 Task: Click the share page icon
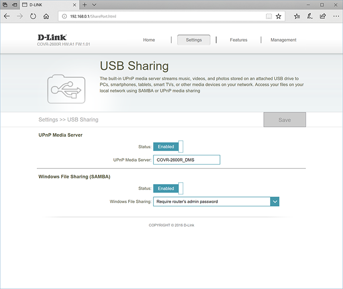click(x=323, y=16)
